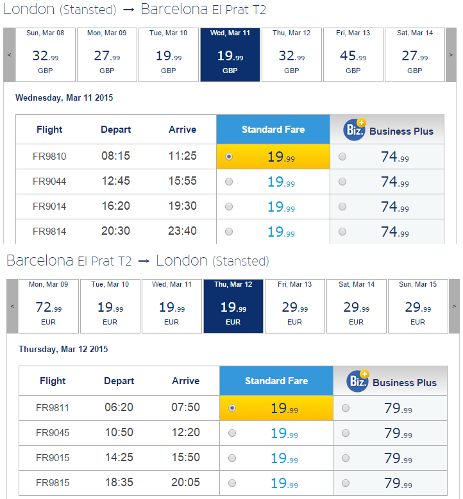463x499 pixels.
Task: Show earlier return dates with left arrow
Action: [x=12, y=306]
